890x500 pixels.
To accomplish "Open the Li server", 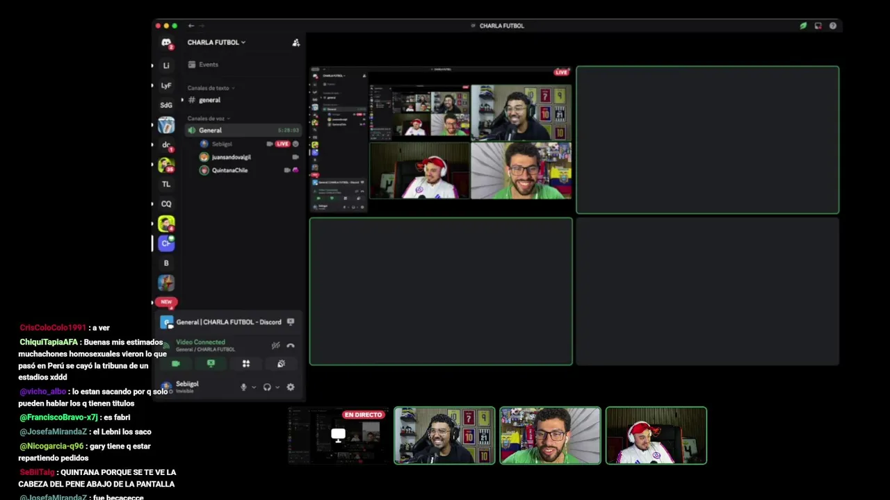I will [x=166, y=65].
